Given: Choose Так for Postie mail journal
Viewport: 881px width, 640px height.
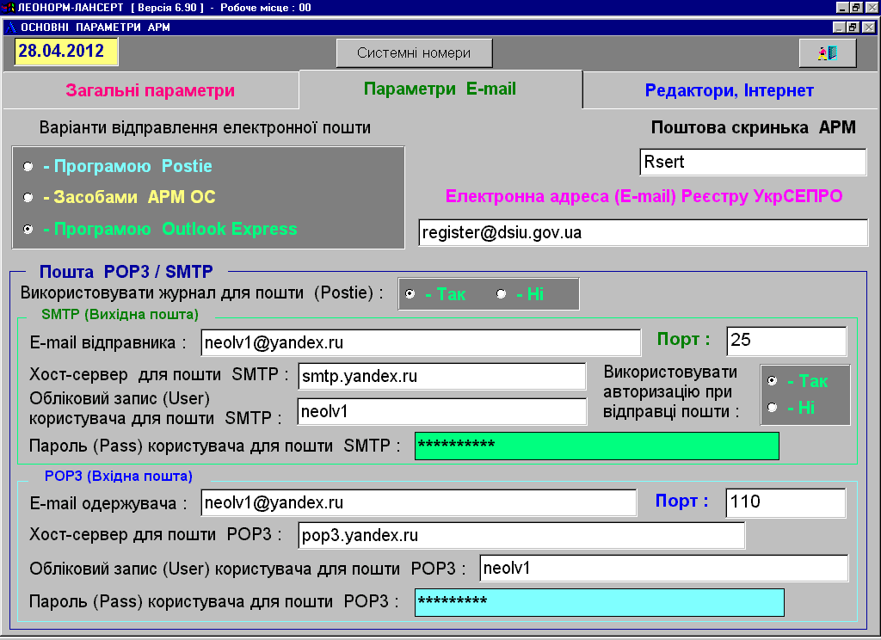Looking at the screenshot, I should coord(410,294).
